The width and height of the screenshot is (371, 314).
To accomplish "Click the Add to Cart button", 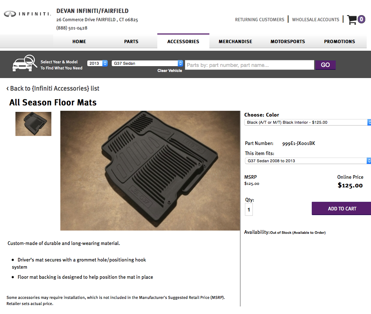I will [342, 209].
